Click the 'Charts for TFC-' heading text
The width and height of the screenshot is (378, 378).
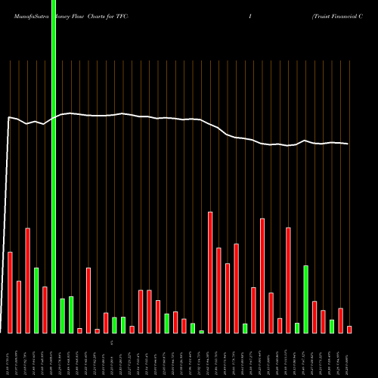(x=108, y=17)
